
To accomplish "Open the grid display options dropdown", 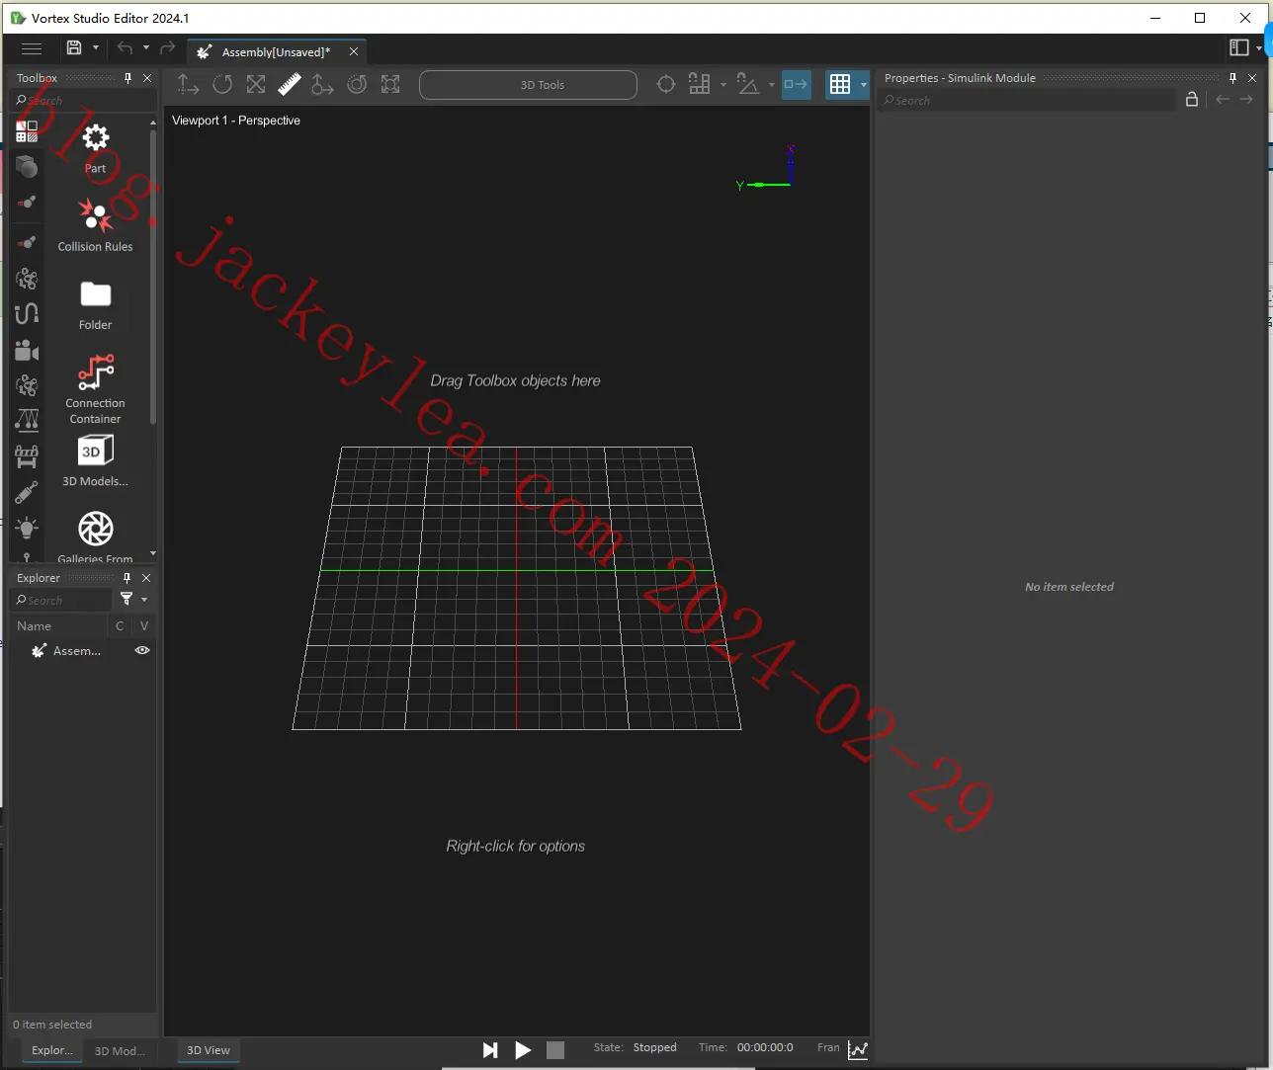I will tap(864, 85).
